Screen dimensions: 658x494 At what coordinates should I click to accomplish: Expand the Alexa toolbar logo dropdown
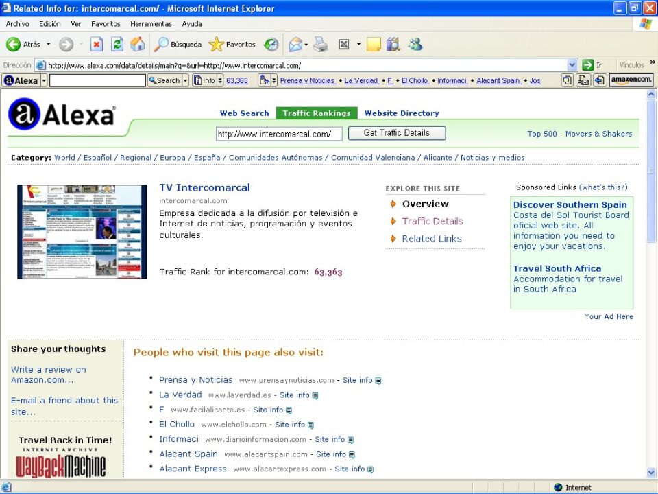coord(44,80)
